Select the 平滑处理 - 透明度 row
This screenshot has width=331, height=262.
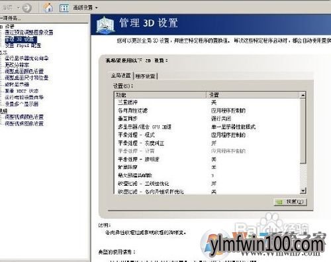click(207, 159)
